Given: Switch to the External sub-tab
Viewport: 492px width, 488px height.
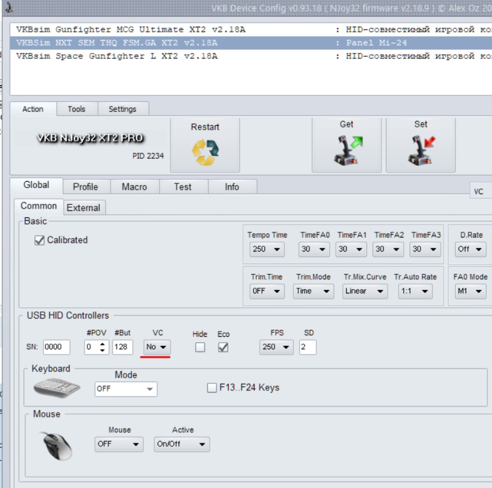Looking at the screenshot, I should [x=83, y=208].
